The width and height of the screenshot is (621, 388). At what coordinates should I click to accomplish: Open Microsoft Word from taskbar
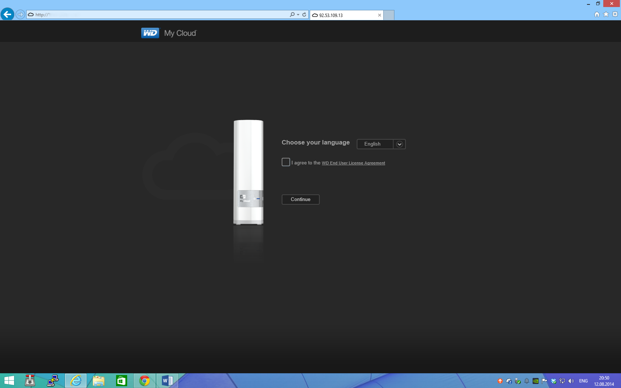tap(167, 381)
